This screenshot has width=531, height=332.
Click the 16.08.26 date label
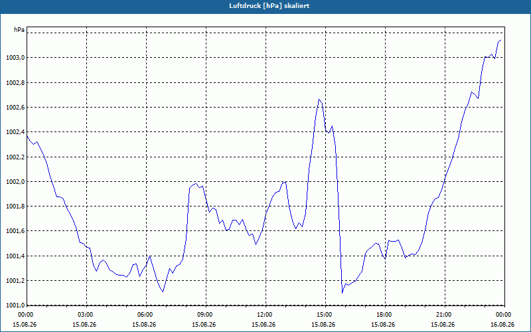point(503,324)
